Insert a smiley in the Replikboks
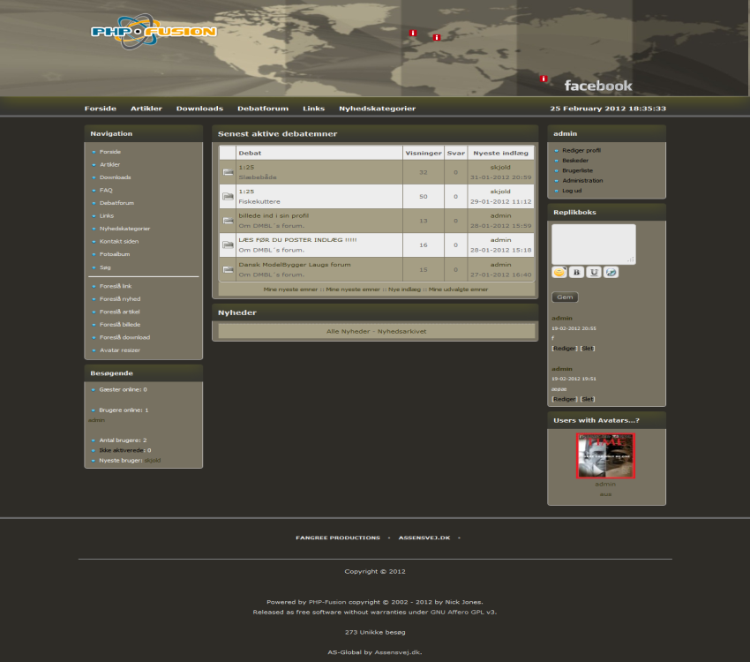This screenshot has height=662, width=750. 559,273
